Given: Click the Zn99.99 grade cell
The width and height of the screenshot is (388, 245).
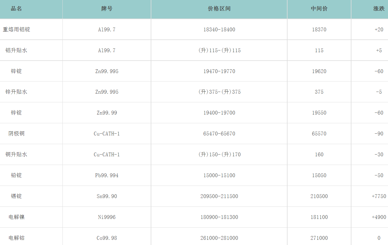Looking at the screenshot, I should pos(107,113).
